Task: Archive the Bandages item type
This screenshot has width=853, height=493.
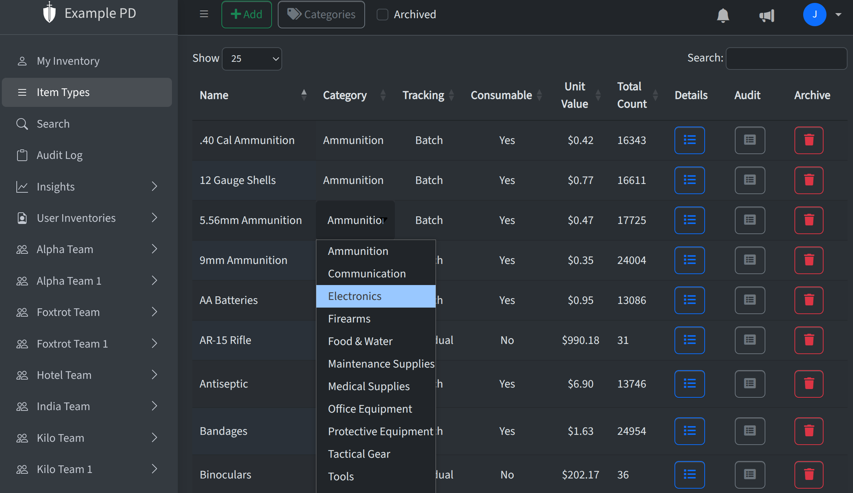Action: (x=809, y=431)
